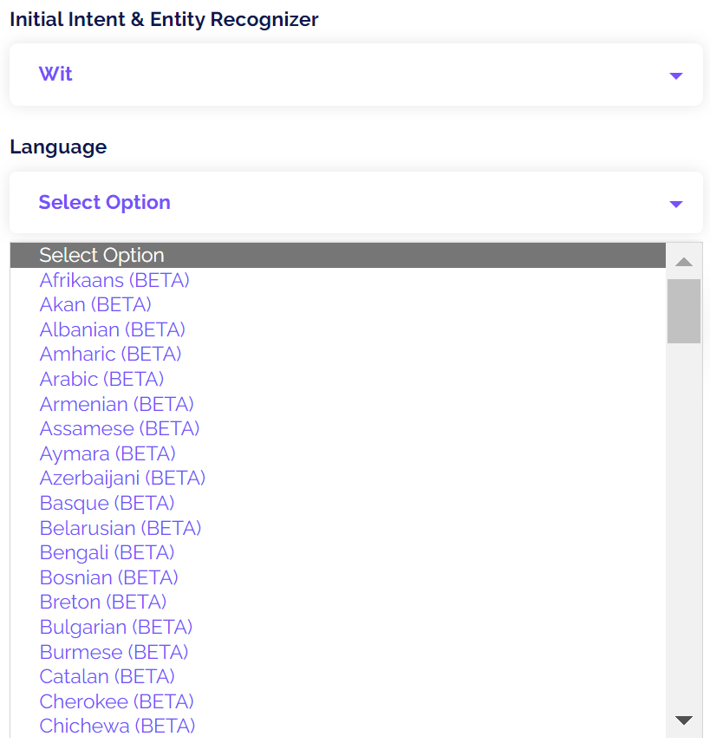Screen dimensions: 710x743
Task: Click the scrollbar up arrow
Action: click(683, 261)
